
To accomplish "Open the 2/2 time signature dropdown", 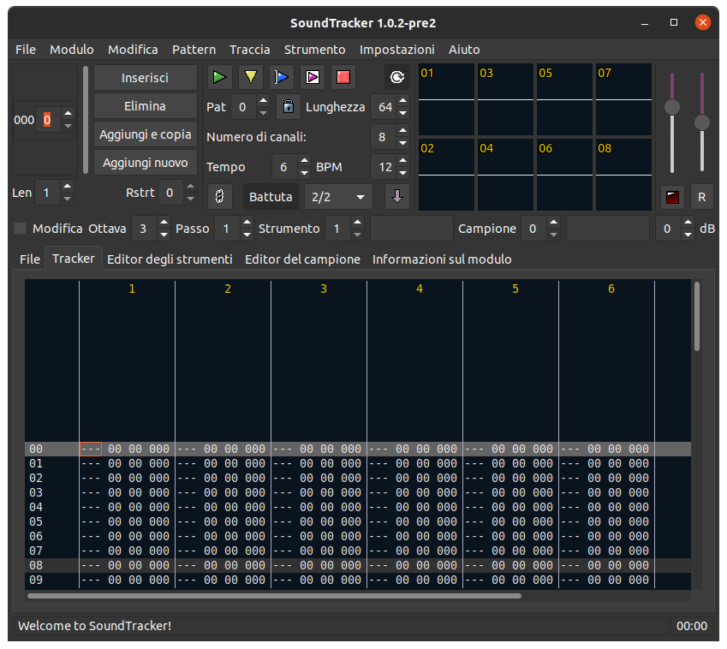I will pyautogui.click(x=338, y=197).
